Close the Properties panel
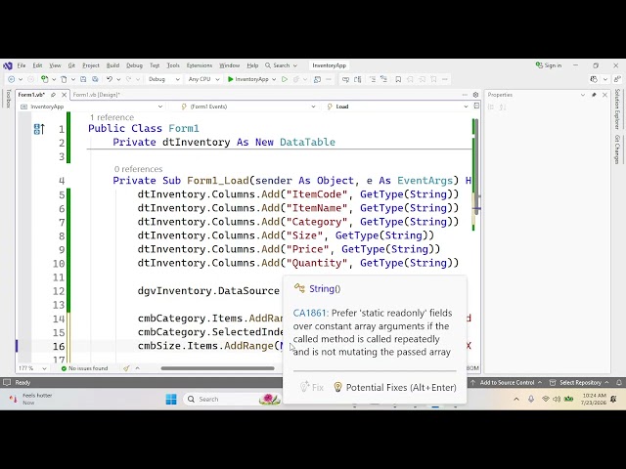The width and height of the screenshot is (626, 469). 604,95
